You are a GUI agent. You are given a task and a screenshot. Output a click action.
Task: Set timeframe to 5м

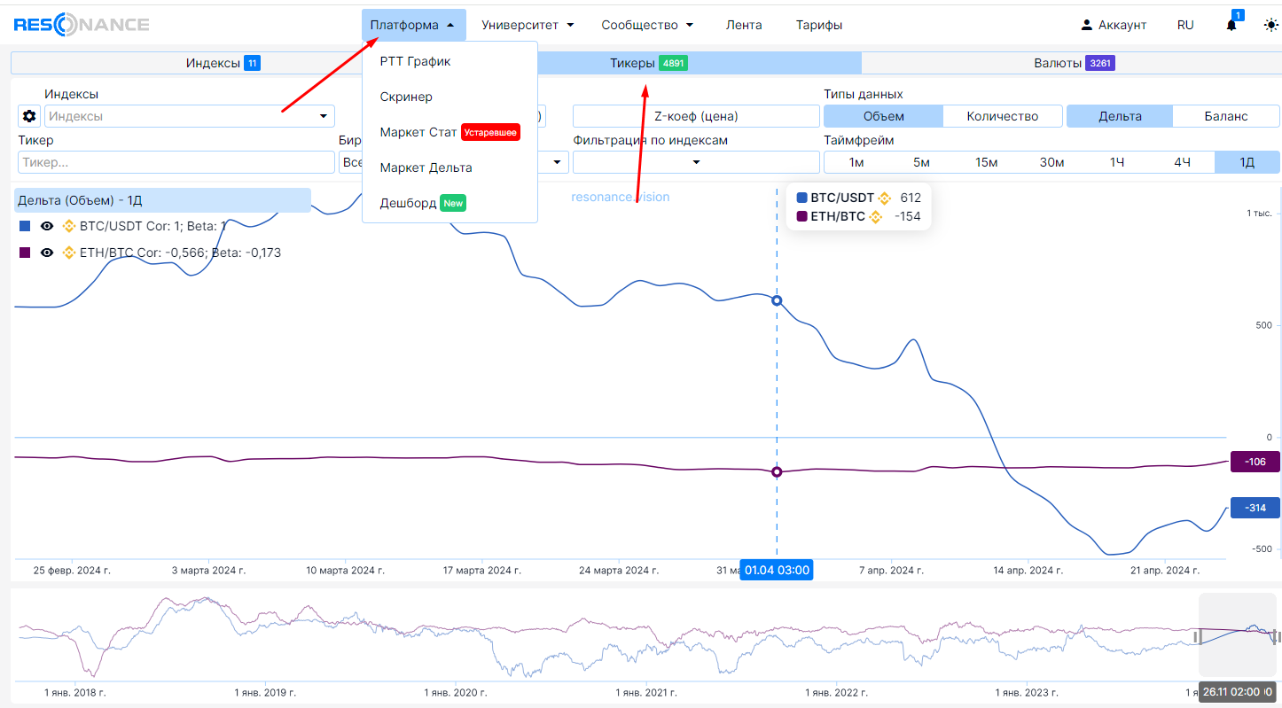(922, 162)
